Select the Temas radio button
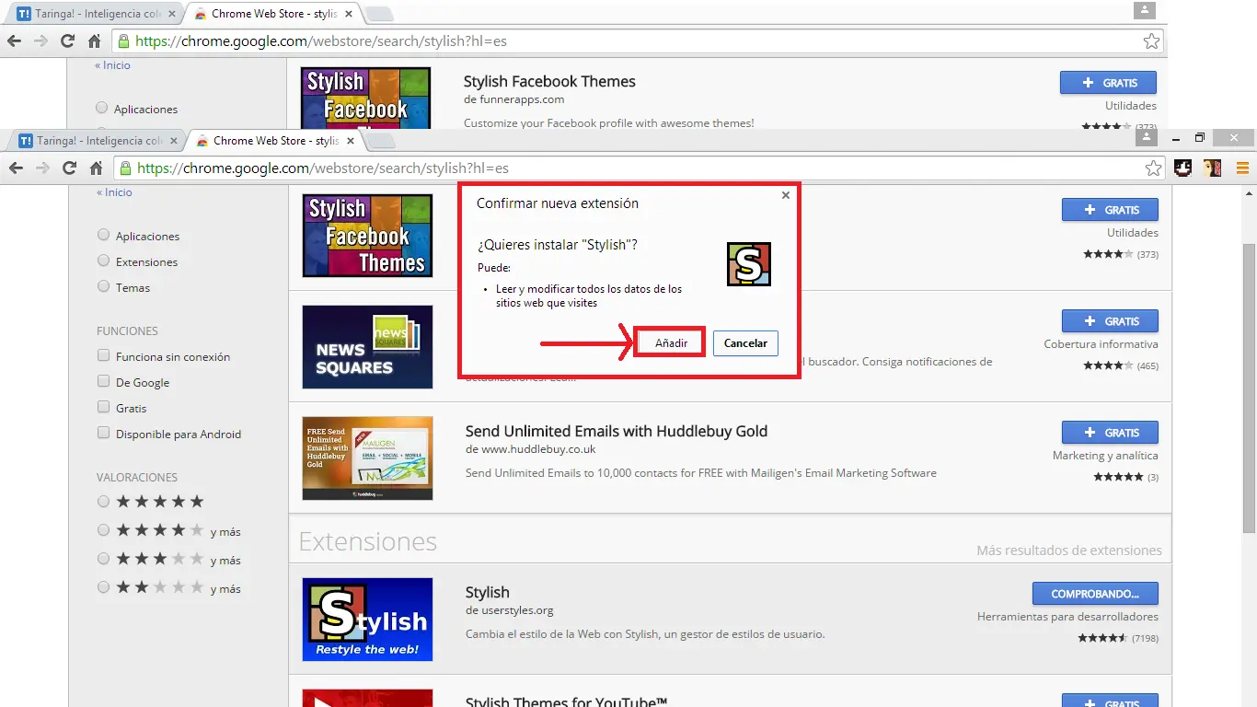Image resolution: width=1257 pixels, height=707 pixels. pos(103,287)
